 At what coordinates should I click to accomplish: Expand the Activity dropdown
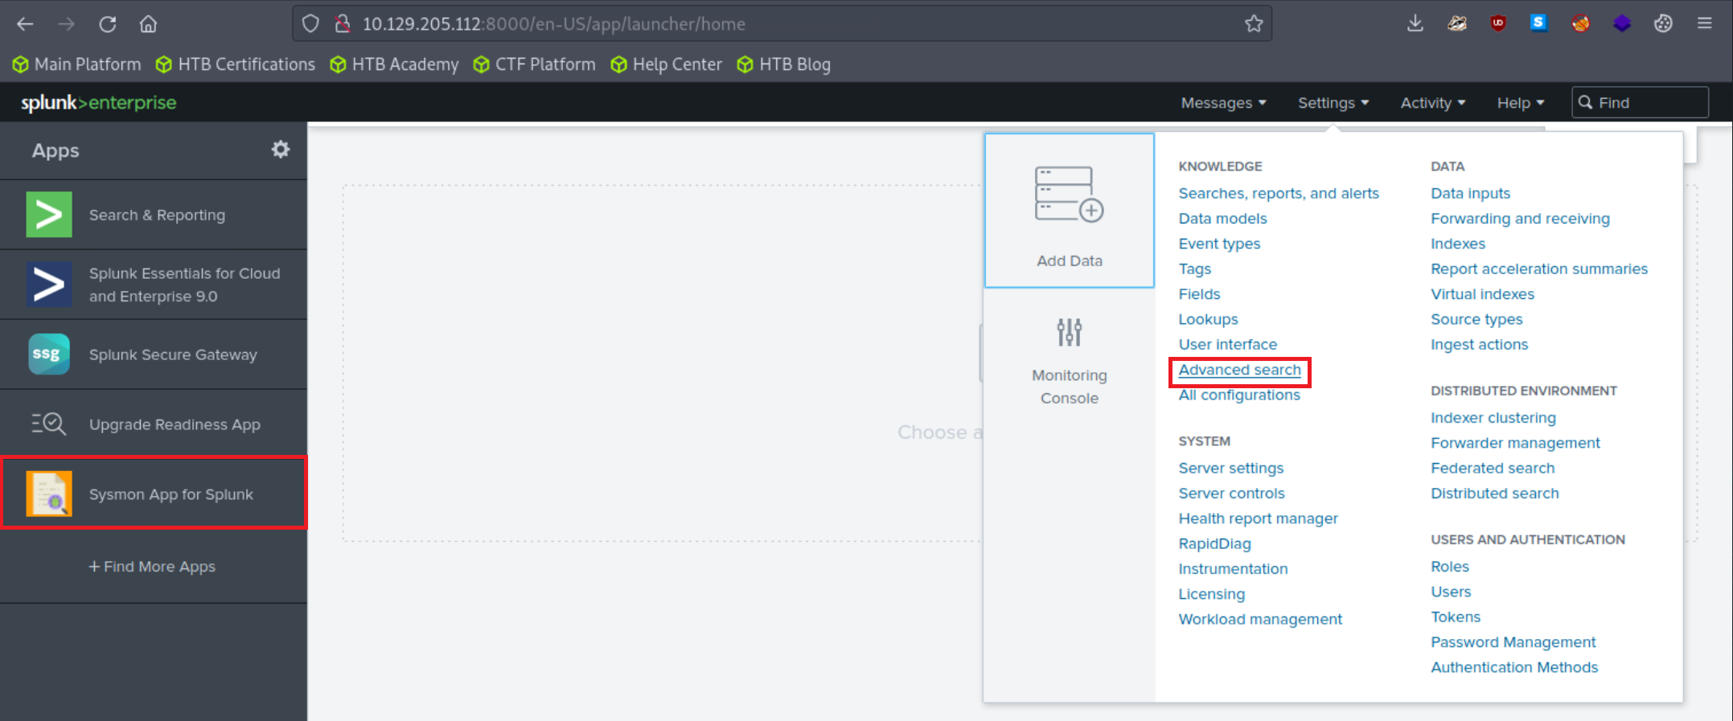click(x=1432, y=103)
